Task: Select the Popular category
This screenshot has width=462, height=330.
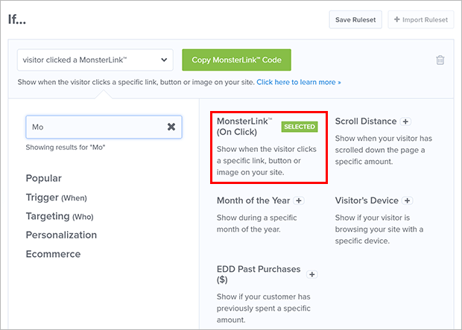Action: click(44, 178)
